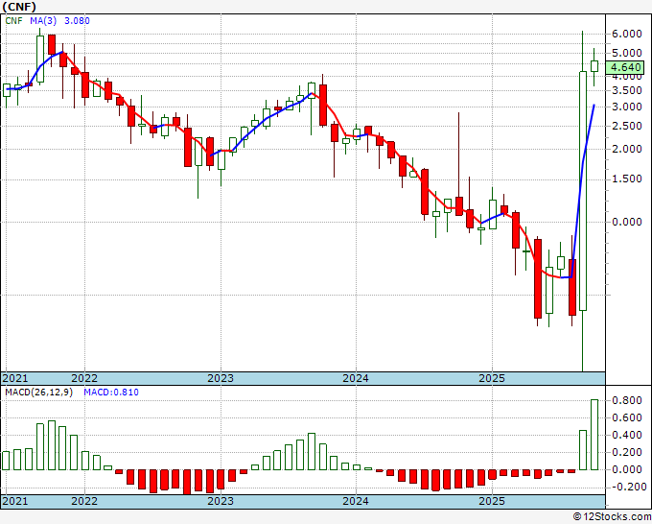Viewport: 652px width, 524px height.
Task: Click the 2025 label on MACD timeline
Action: point(492,501)
